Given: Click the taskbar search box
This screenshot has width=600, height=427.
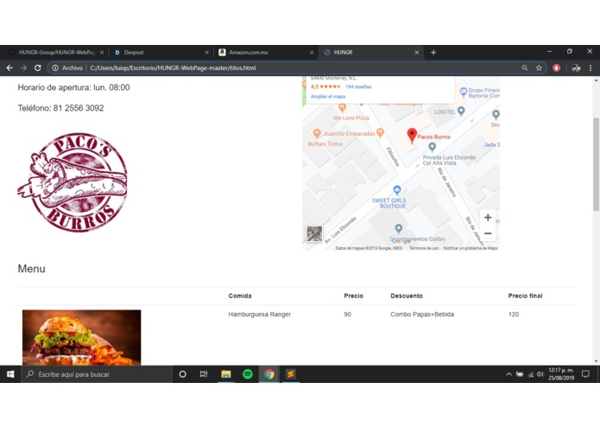Looking at the screenshot, I should pyautogui.click(x=97, y=374).
